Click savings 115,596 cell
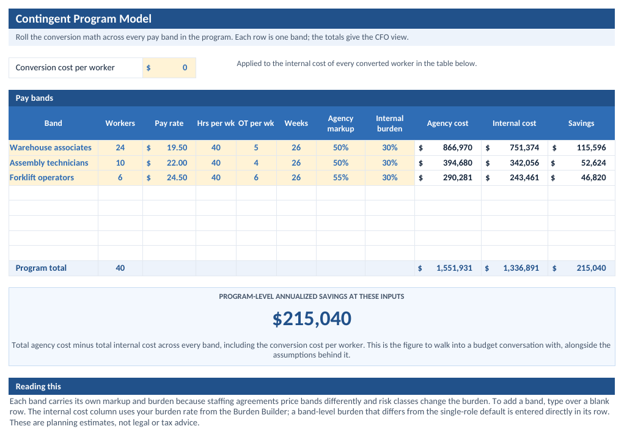Screen dimensions: 624x437 581,148
